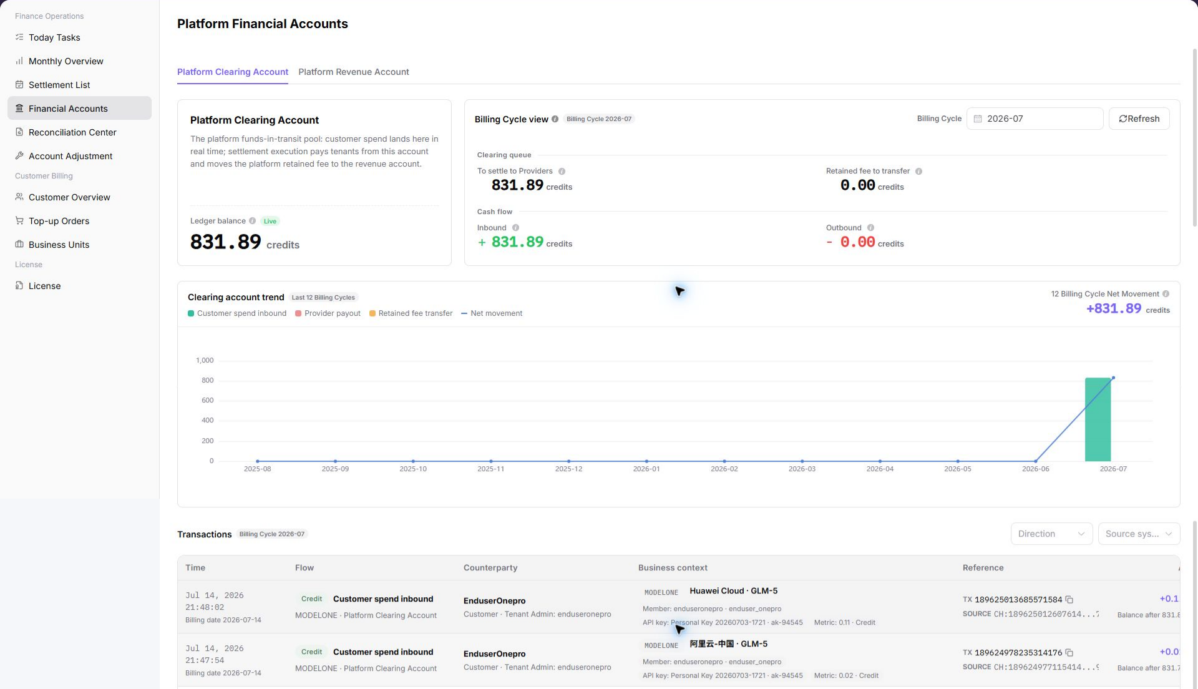Click the Last 12 Billing Cycles badge
The width and height of the screenshot is (1198, 689).
(323, 298)
